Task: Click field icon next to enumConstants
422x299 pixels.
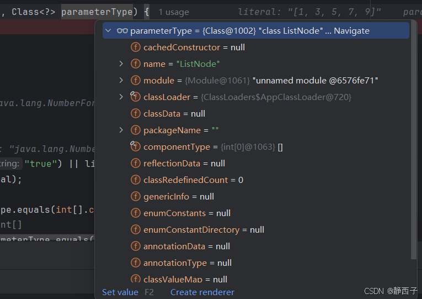Action: (136, 213)
